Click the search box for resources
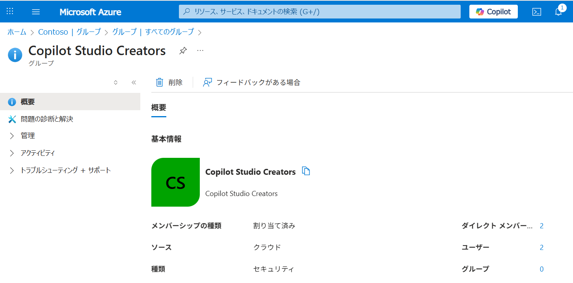The height and width of the screenshot is (283, 573). 319,12
